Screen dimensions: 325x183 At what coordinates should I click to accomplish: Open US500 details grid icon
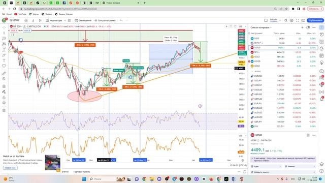coord(308,135)
